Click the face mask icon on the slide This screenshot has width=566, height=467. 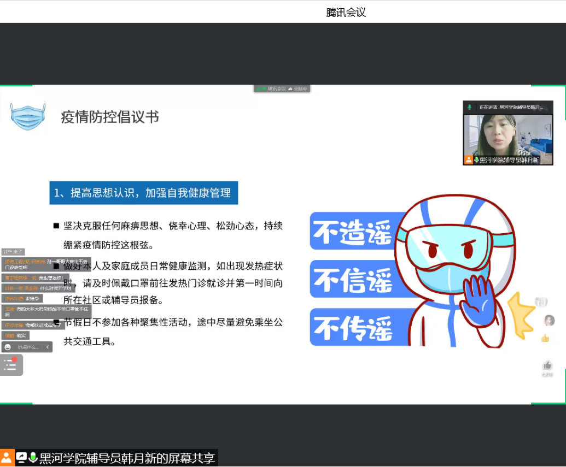(28, 116)
